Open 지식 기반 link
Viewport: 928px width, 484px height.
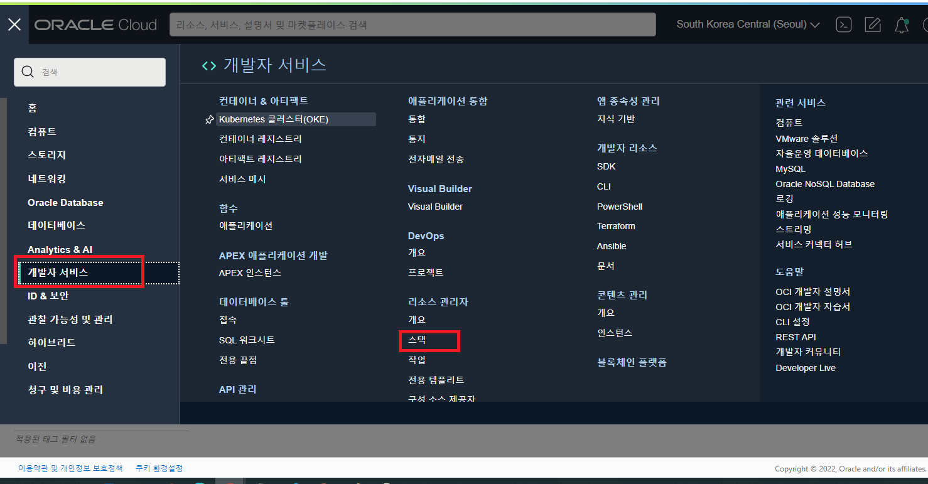(616, 119)
